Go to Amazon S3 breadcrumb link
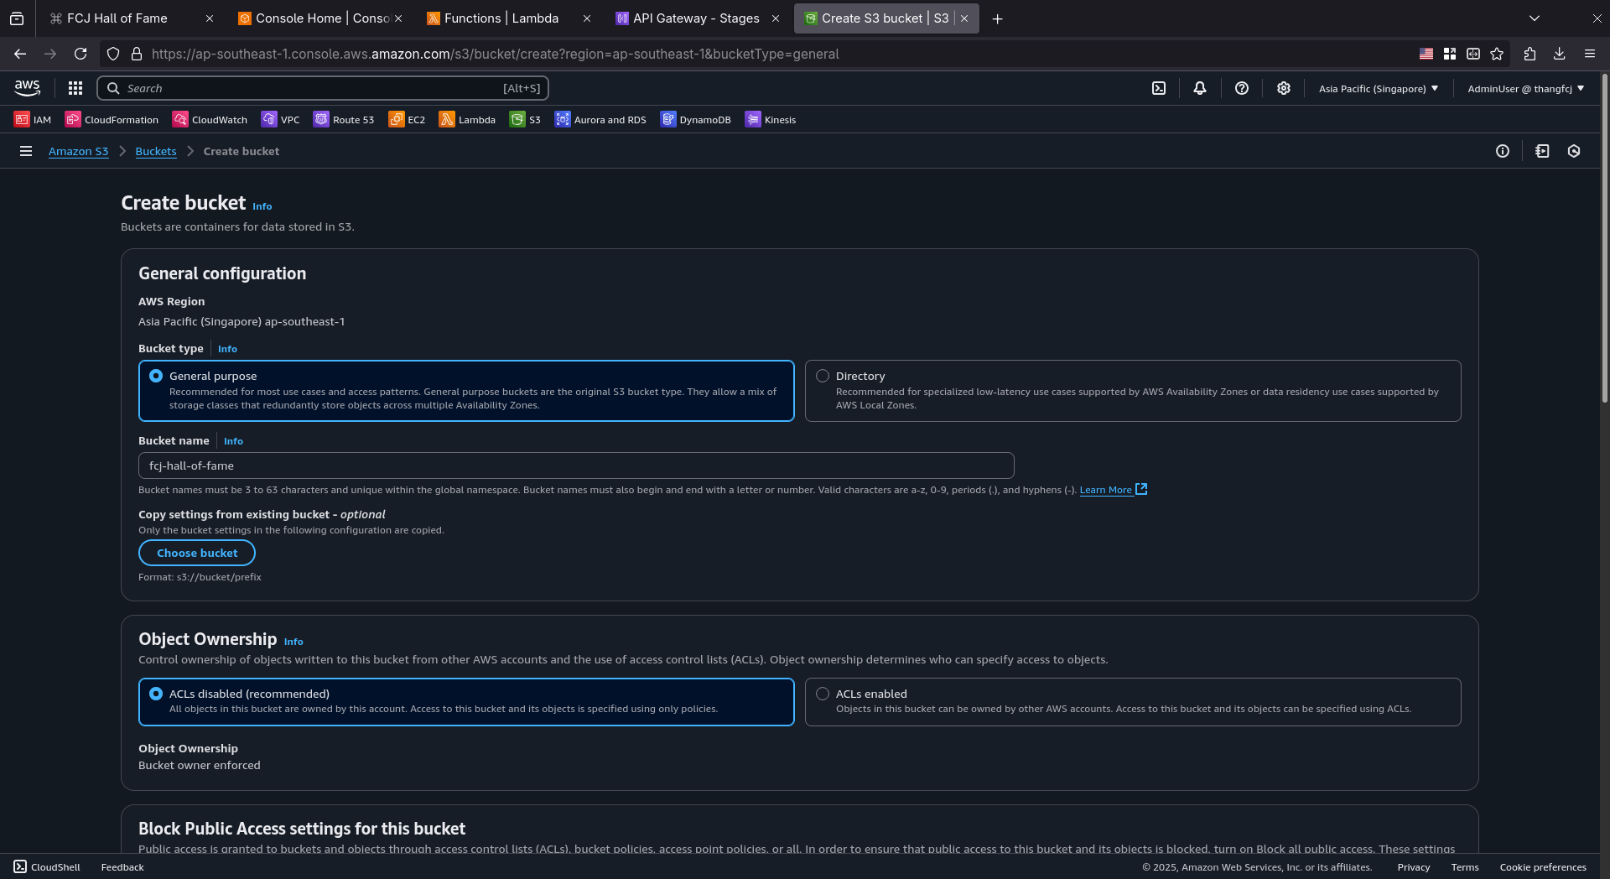The image size is (1610, 879). click(x=78, y=151)
